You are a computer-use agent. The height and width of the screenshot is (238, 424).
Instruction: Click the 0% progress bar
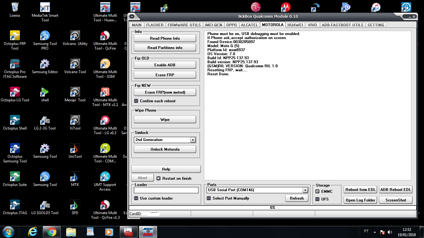click(x=273, y=208)
